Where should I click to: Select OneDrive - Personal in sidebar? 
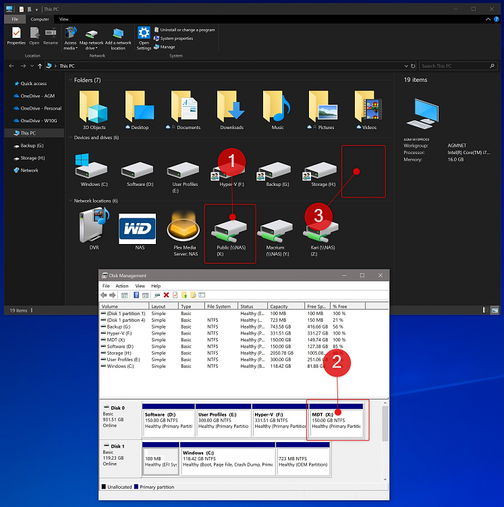[37, 108]
